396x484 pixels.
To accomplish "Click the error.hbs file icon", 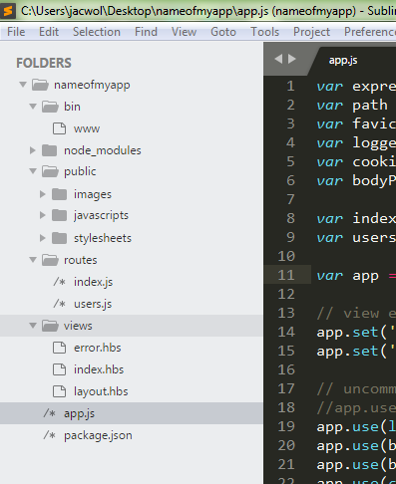I will point(59,348).
